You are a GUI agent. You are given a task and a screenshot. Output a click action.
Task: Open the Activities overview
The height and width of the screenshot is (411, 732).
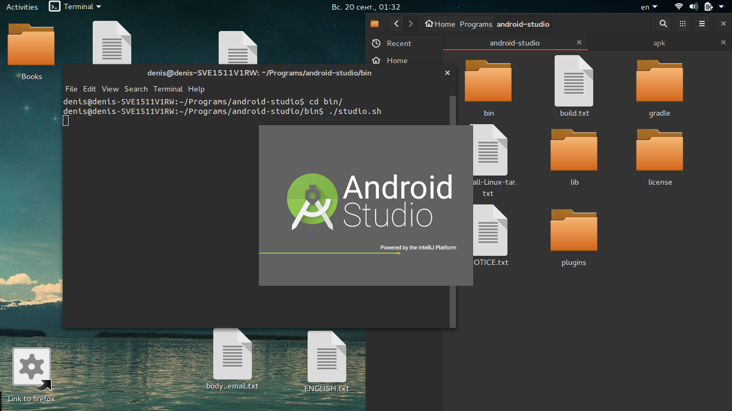pos(22,7)
